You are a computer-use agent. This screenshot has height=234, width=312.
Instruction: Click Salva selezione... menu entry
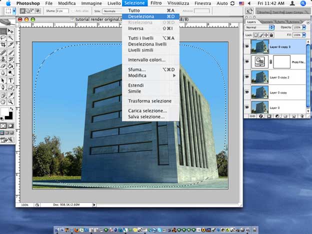[146, 116]
